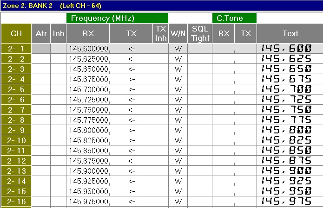Select channel row header 2- 4

[x=16, y=79]
